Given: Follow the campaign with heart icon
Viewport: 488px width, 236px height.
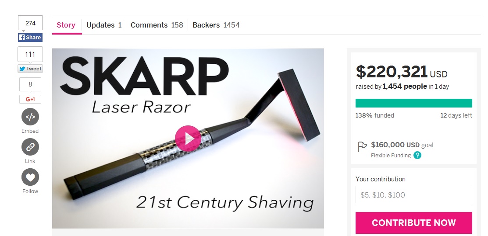Looking at the screenshot, I should 30,177.
